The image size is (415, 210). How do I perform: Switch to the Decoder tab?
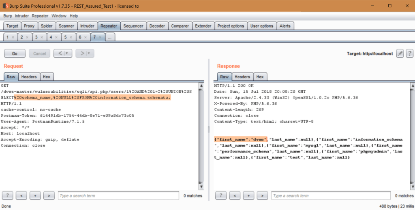click(x=157, y=26)
